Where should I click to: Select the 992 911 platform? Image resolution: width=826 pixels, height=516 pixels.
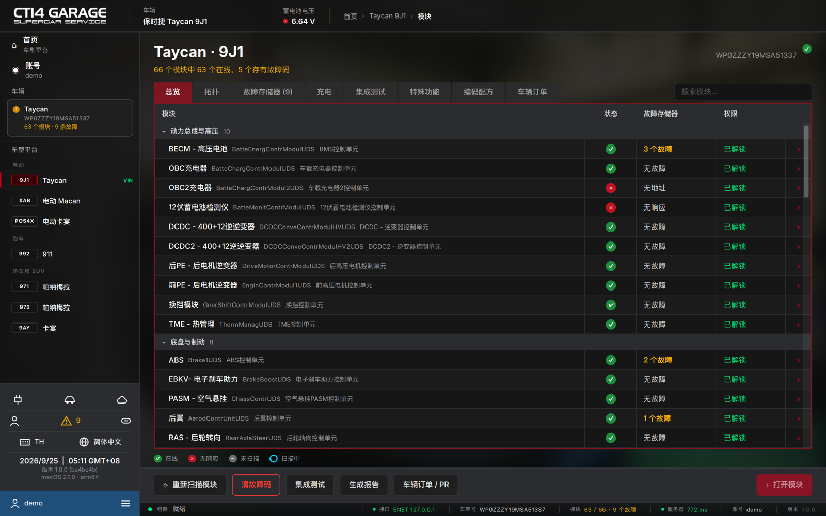pos(70,254)
